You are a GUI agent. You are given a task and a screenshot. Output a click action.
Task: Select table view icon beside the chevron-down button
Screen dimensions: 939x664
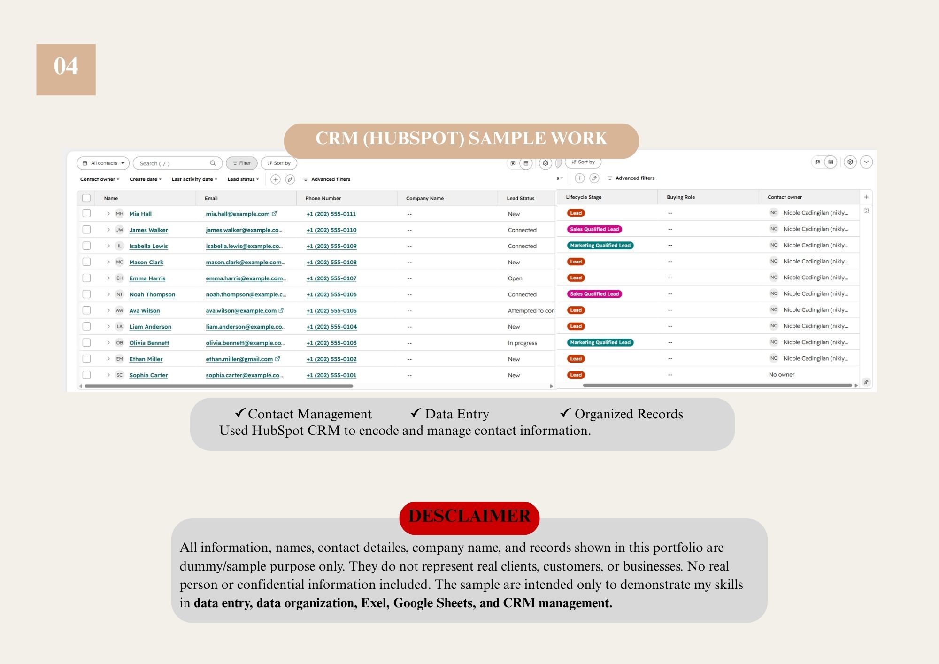[x=831, y=162]
